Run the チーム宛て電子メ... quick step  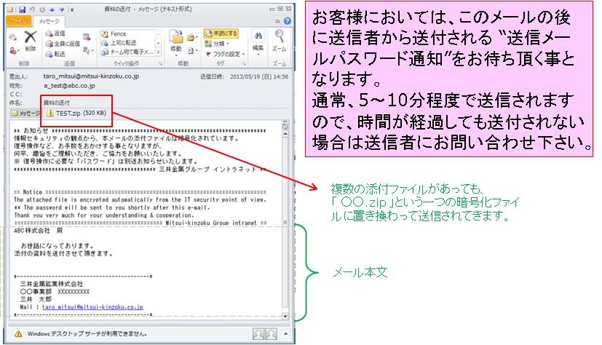tap(127, 52)
